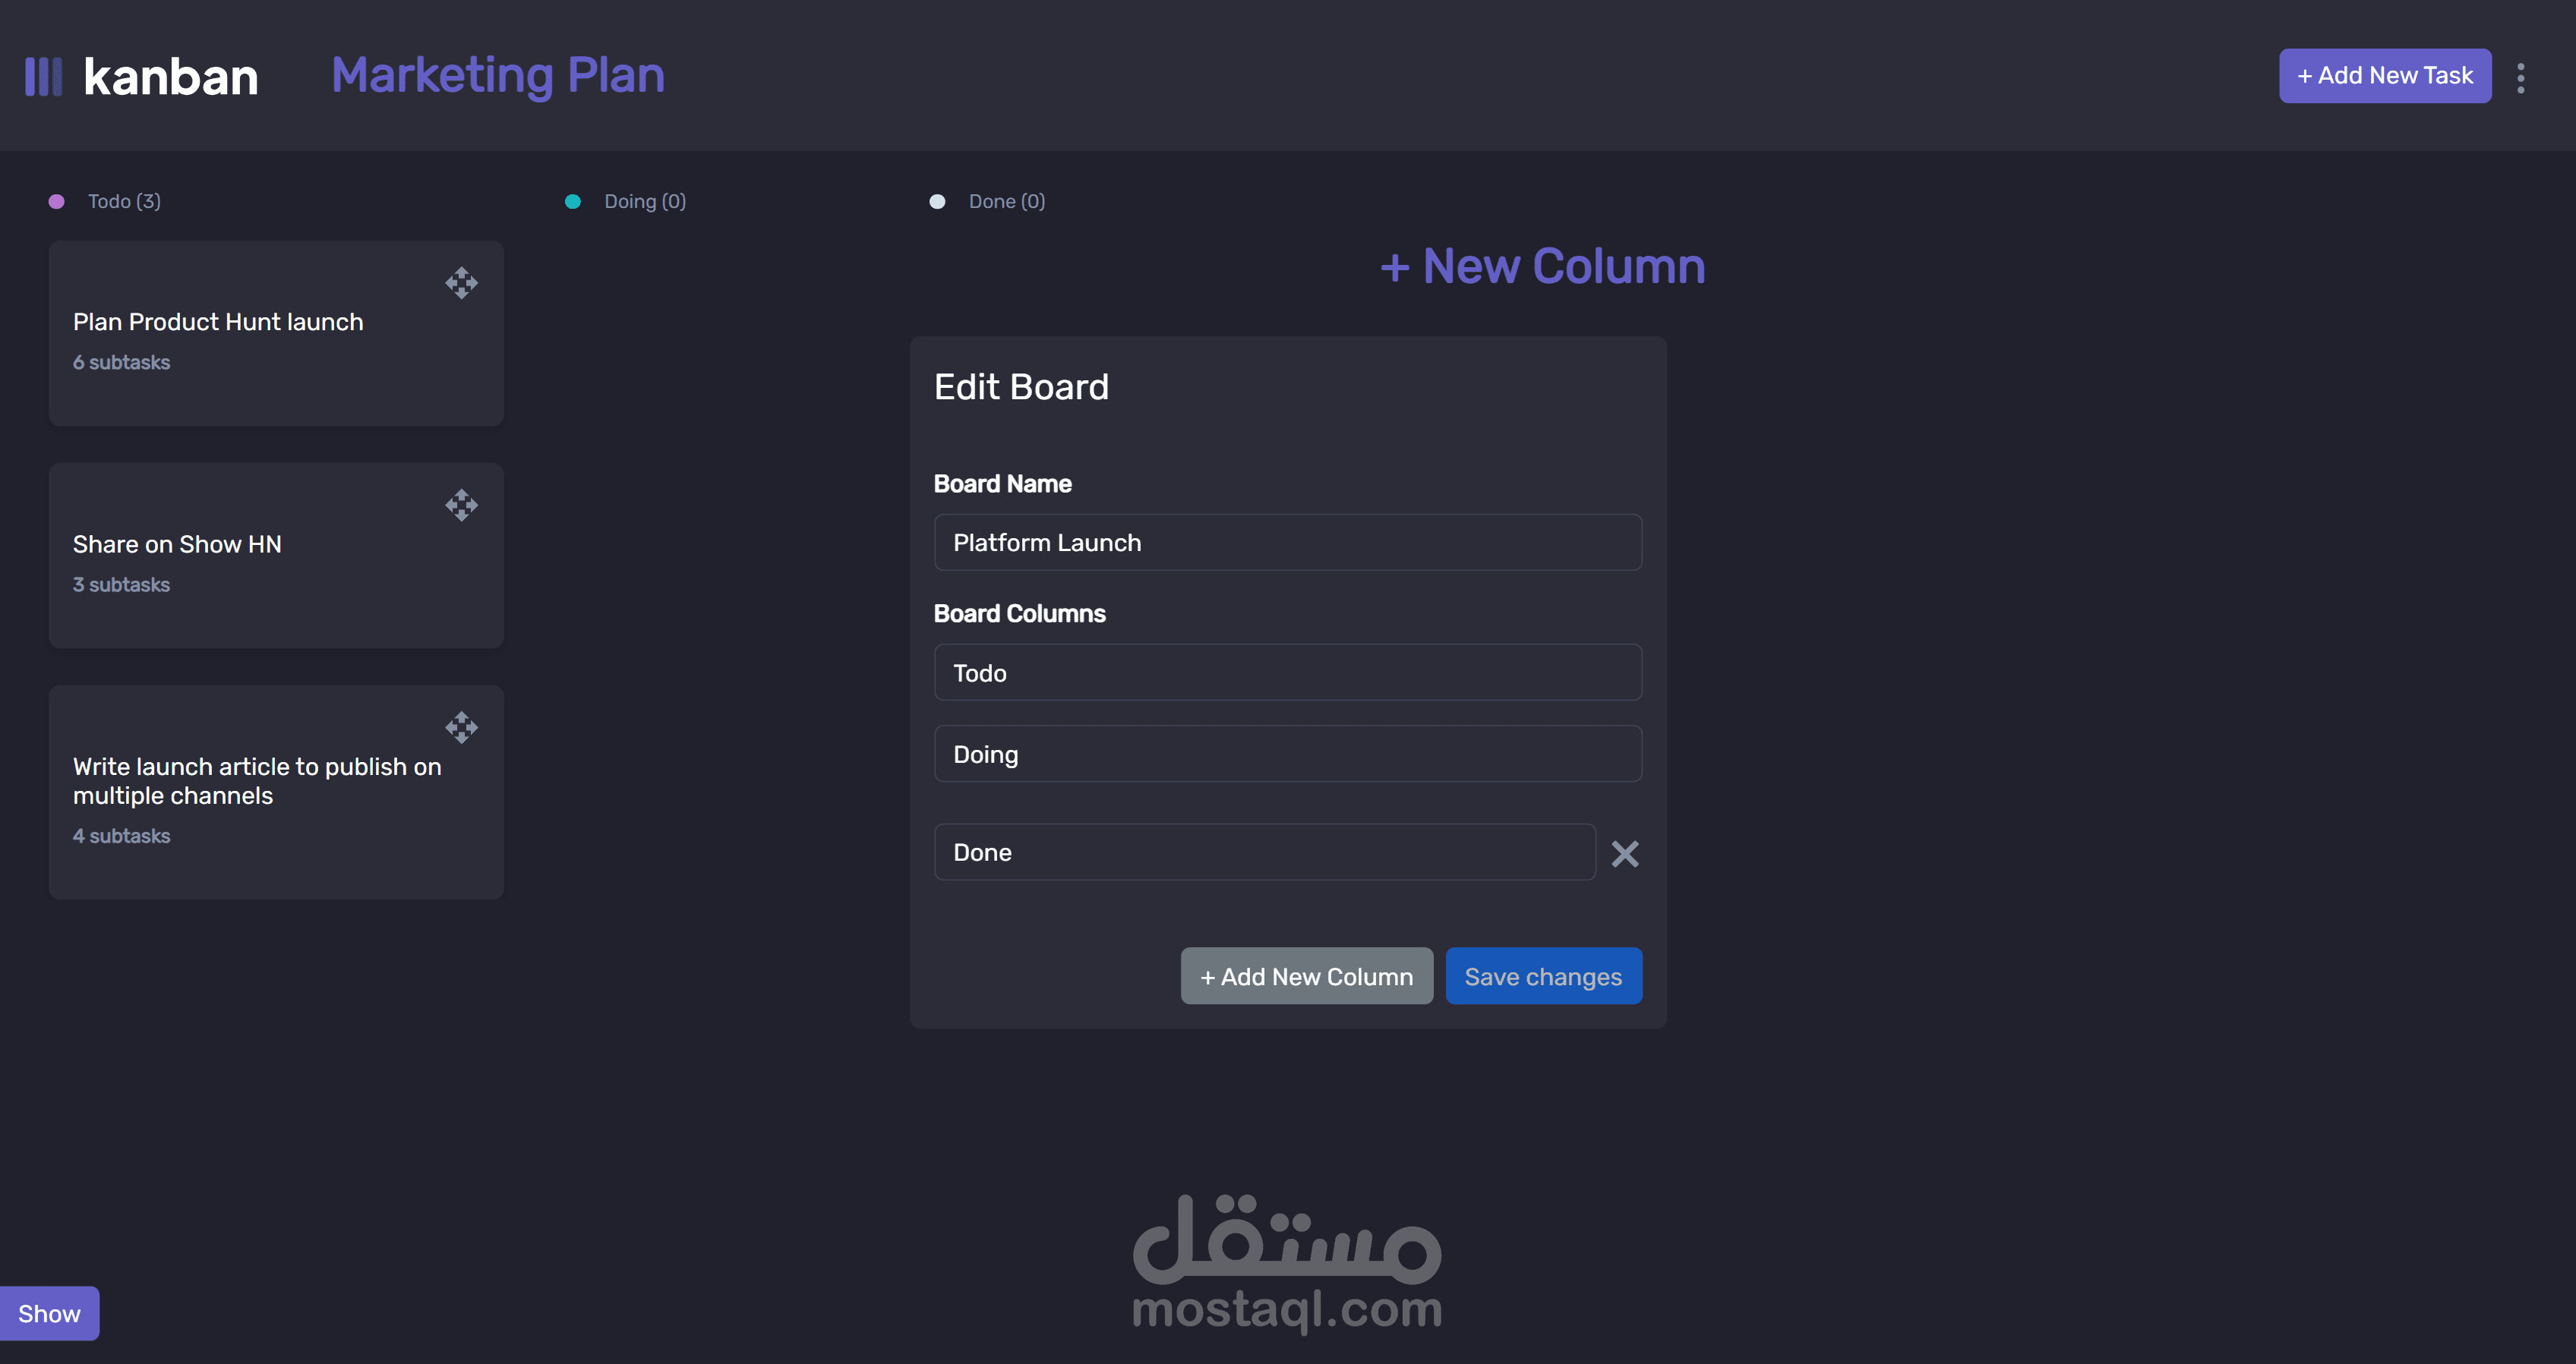Edit the Todo column name field
Screen dimensions: 2576x1364
(x=1287, y=673)
